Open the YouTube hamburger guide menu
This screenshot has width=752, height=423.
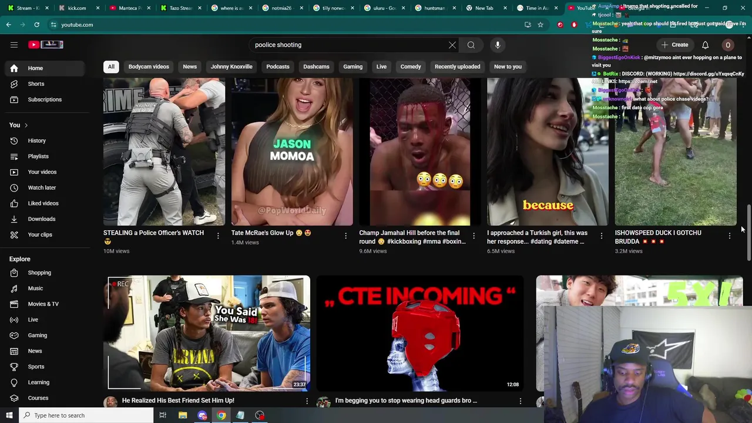tap(14, 45)
